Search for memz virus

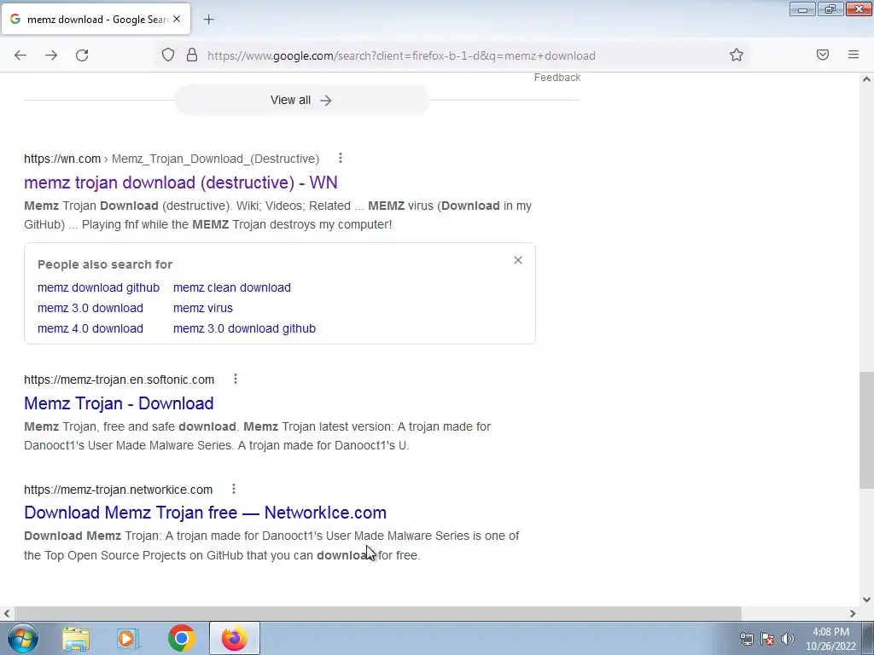pos(203,308)
